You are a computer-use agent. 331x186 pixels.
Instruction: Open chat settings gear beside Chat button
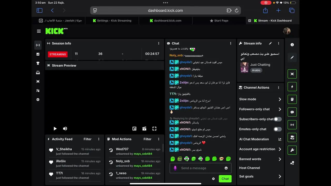pyautogui.click(x=213, y=179)
